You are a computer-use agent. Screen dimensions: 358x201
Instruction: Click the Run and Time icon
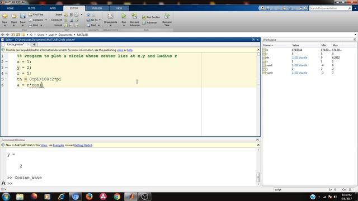coord(167,16)
